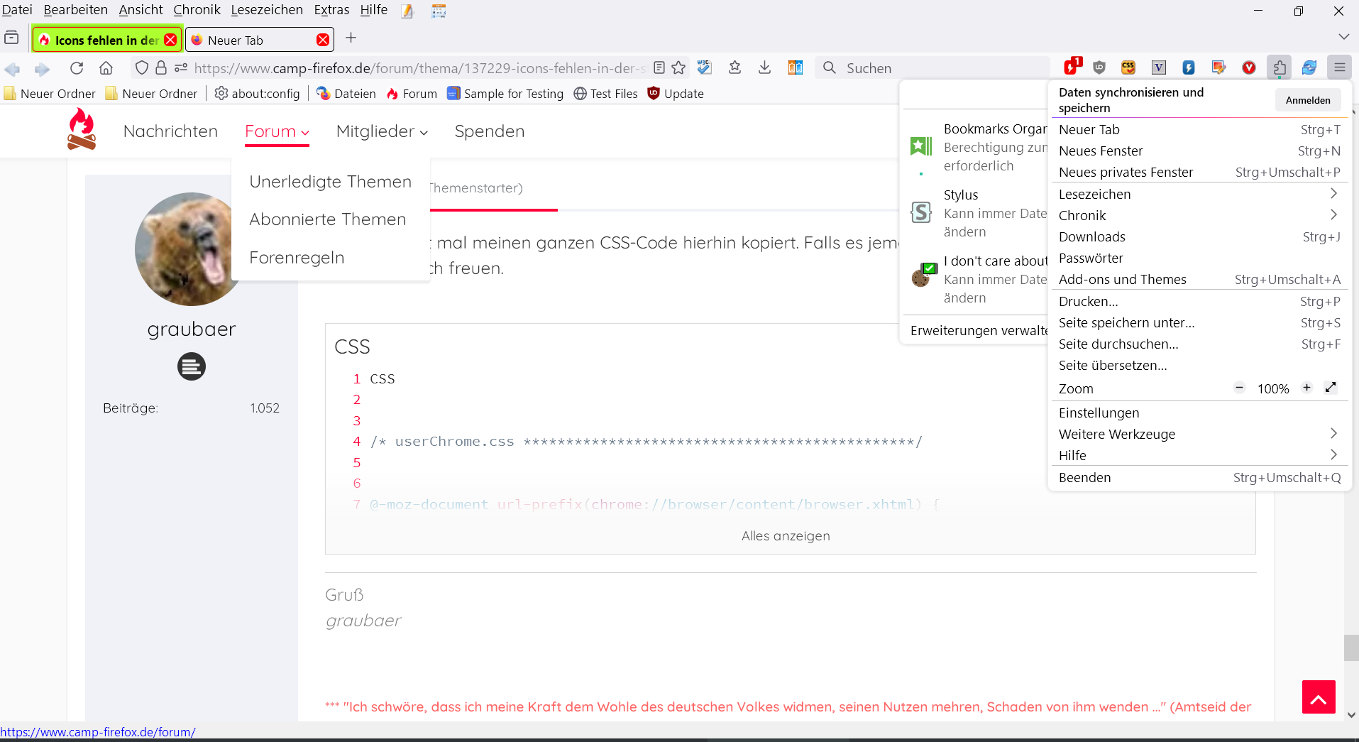The width and height of the screenshot is (1359, 742).
Task: Expand Weitere Werkzeuge submenu
Action: click(x=1199, y=434)
